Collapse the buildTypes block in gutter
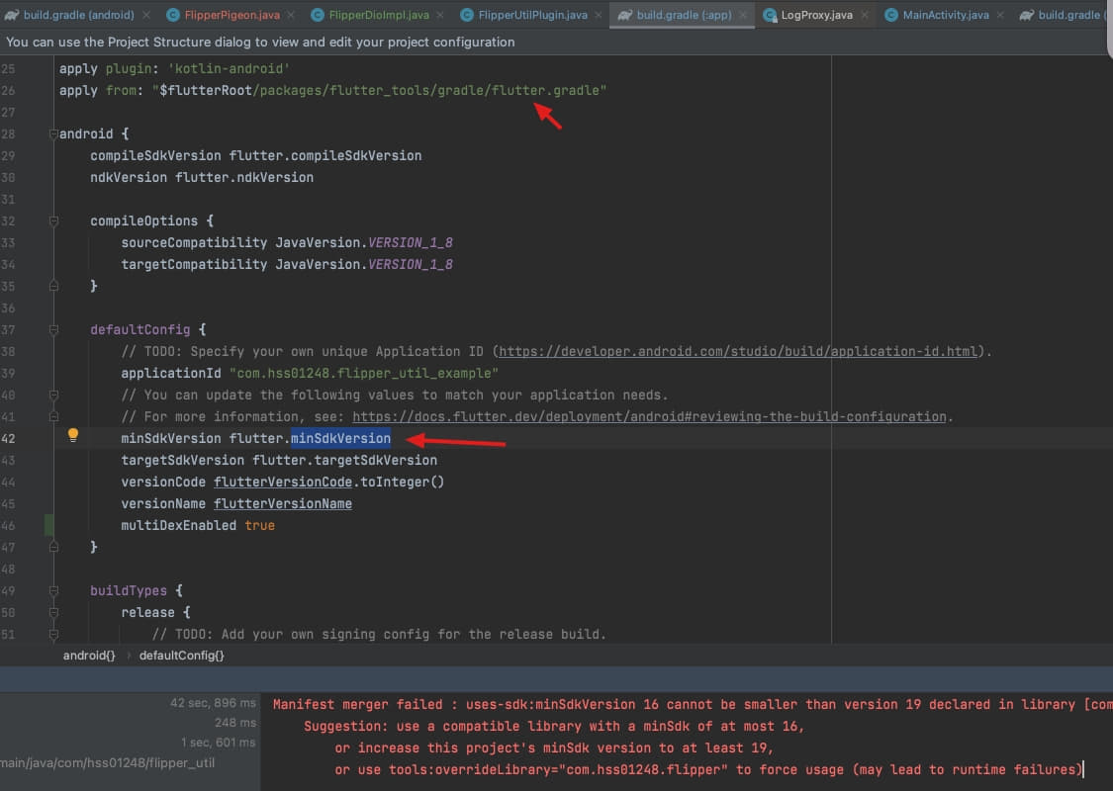Viewport: 1113px width, 791px height. click(52, 590)
